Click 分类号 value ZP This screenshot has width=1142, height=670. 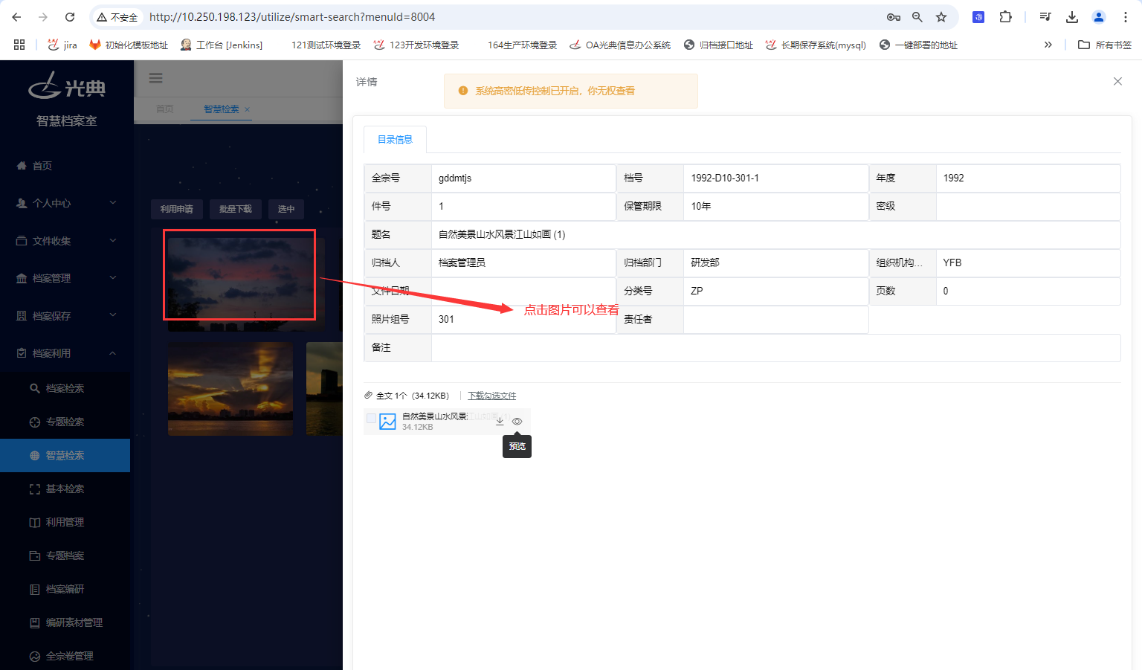point(697,291)
